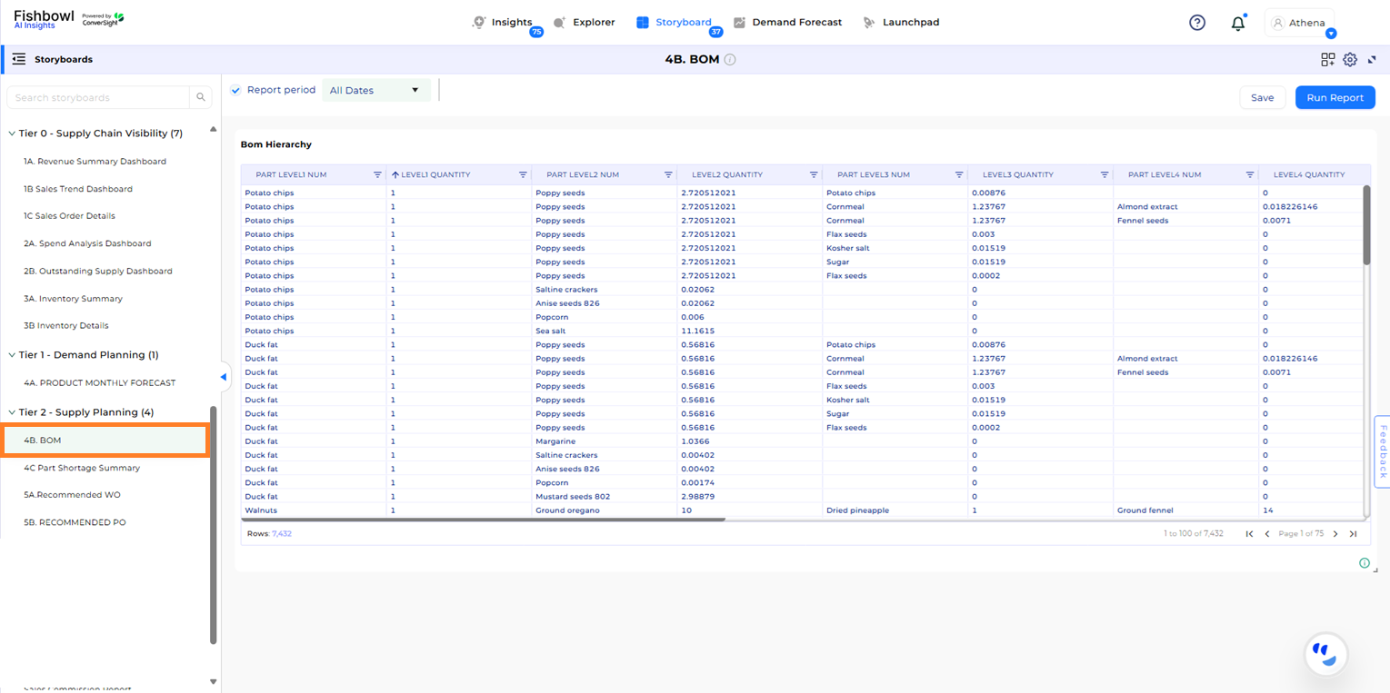Open storyboard settings gear

[x=1350, y=60]
